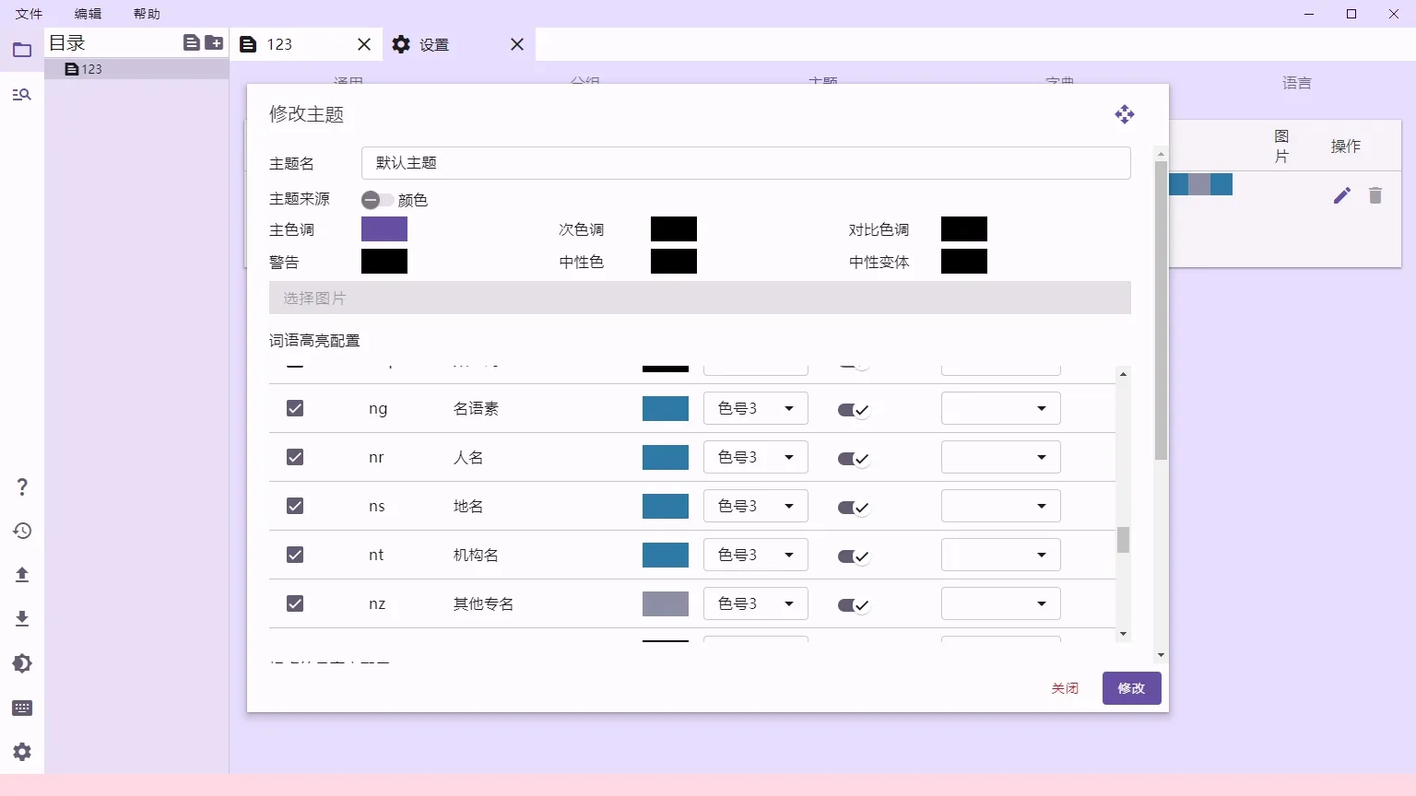Click the 修改 confirm button

(x=1132, y=688)
